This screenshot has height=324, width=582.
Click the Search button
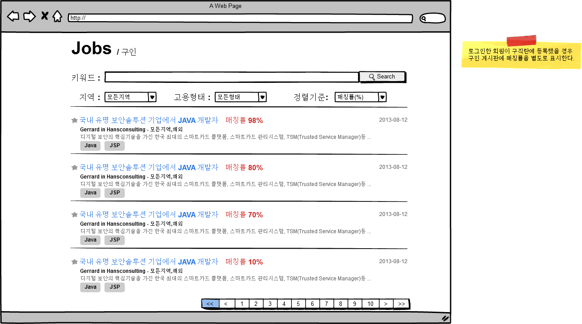point(382,77)
